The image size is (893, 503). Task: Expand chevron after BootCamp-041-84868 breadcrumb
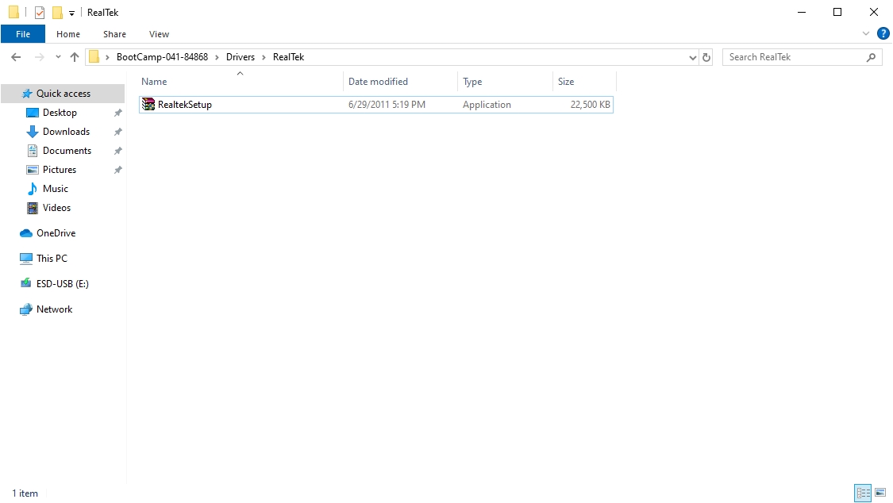217,57
